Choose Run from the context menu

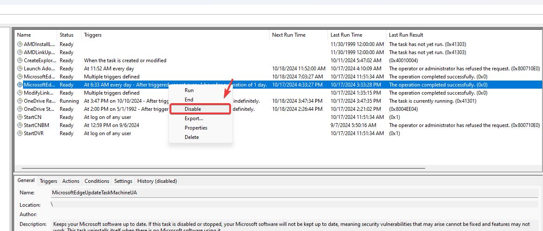click(200, 90)
